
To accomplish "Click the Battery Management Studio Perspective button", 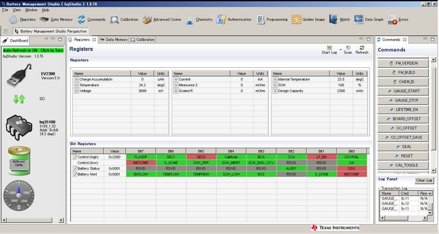I will click(51, 31).
